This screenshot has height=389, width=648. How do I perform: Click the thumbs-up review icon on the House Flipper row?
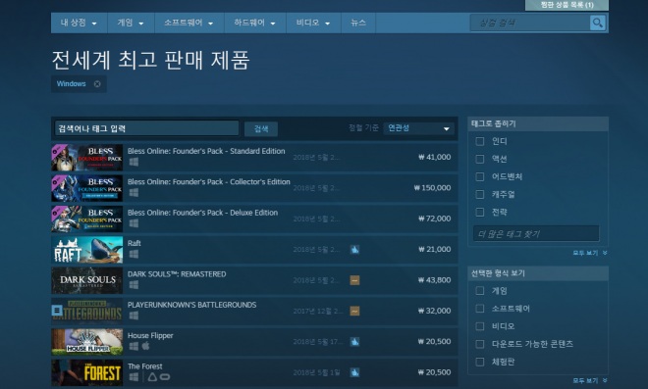(354, 342)
